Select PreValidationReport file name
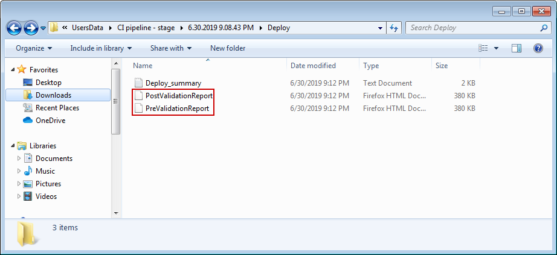 click(x=177, y=109)
